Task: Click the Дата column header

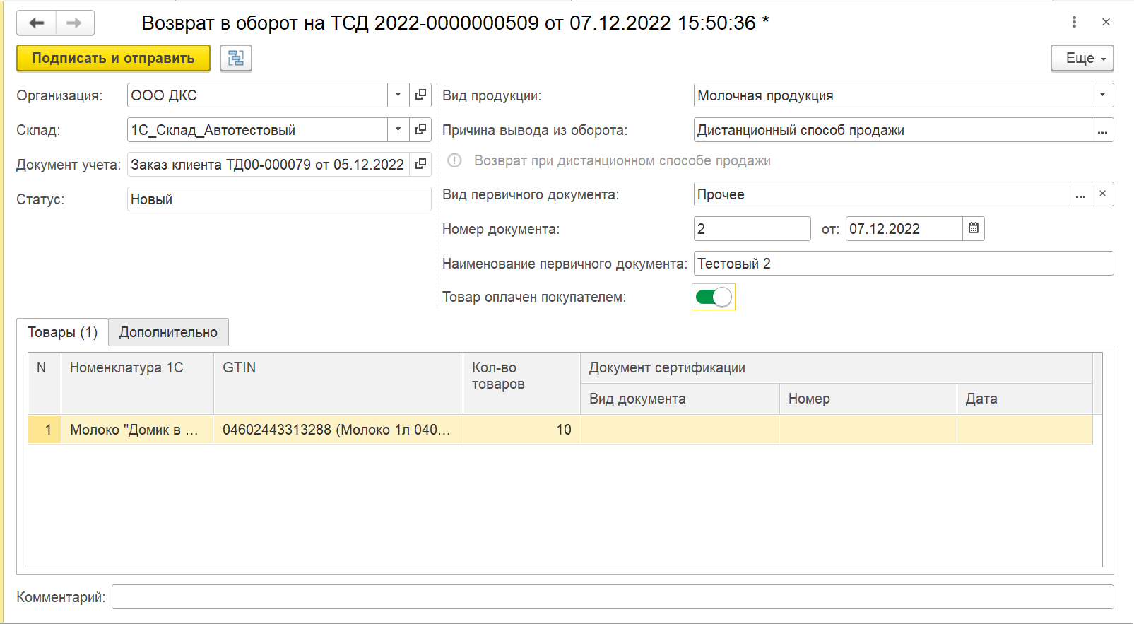Action: 1024,399
